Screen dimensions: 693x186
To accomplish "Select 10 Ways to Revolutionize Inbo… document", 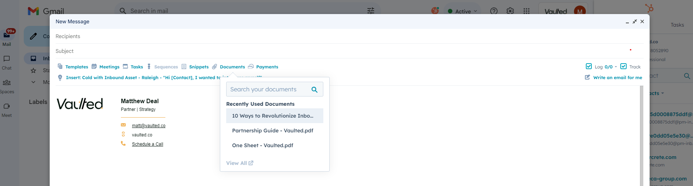I will pos(275,116).
